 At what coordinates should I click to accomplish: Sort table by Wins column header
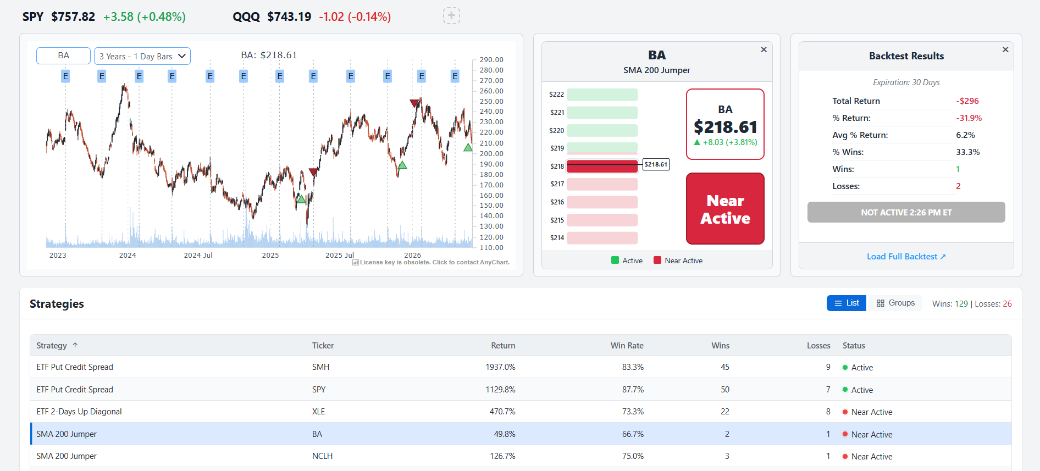click(x=720, y=346)
